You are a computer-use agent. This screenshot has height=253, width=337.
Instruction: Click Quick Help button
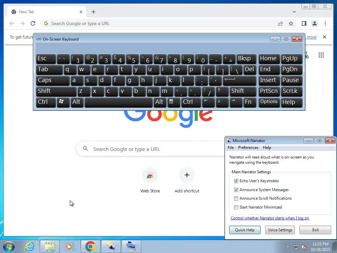coord(245,230)
